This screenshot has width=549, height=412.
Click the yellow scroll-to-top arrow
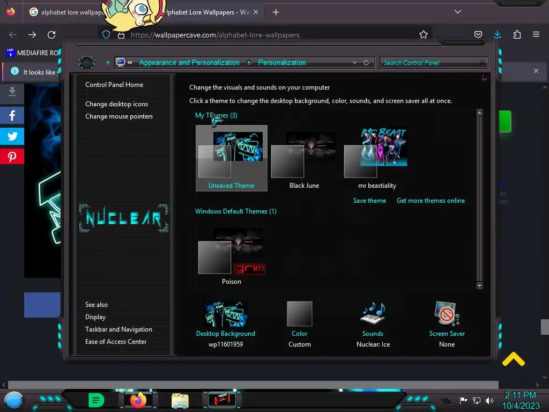point(513,360)
